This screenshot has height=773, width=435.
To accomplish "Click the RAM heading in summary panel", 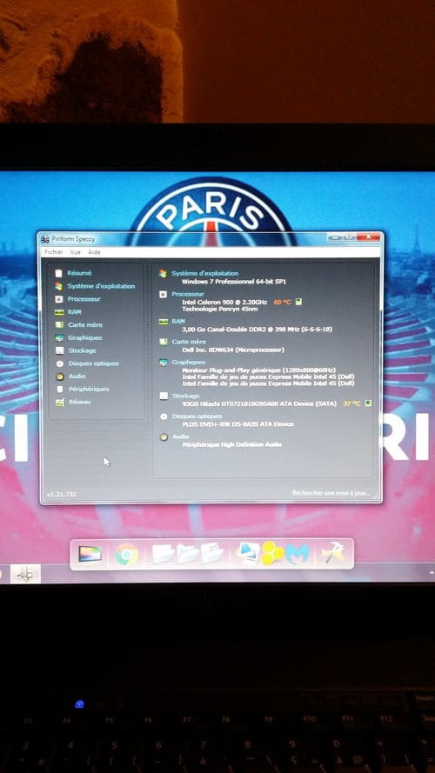I will pos(178,321).
